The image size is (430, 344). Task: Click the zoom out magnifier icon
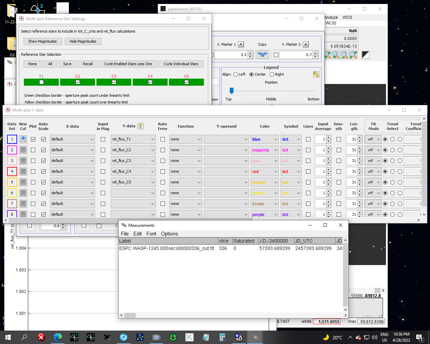pos(344,55)
